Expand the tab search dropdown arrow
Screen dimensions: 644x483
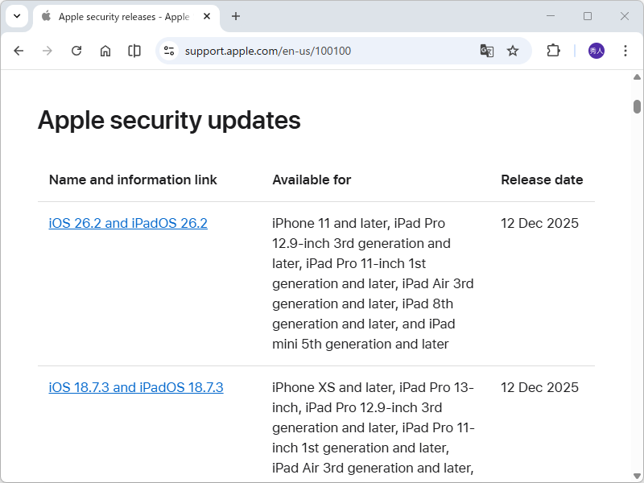pos(16,16)
